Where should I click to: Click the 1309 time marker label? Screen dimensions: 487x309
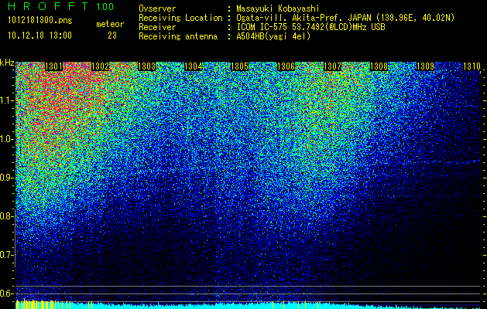[425, 66]
